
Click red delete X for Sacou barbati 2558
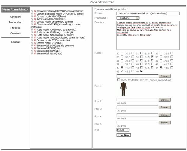pos(35,11)
